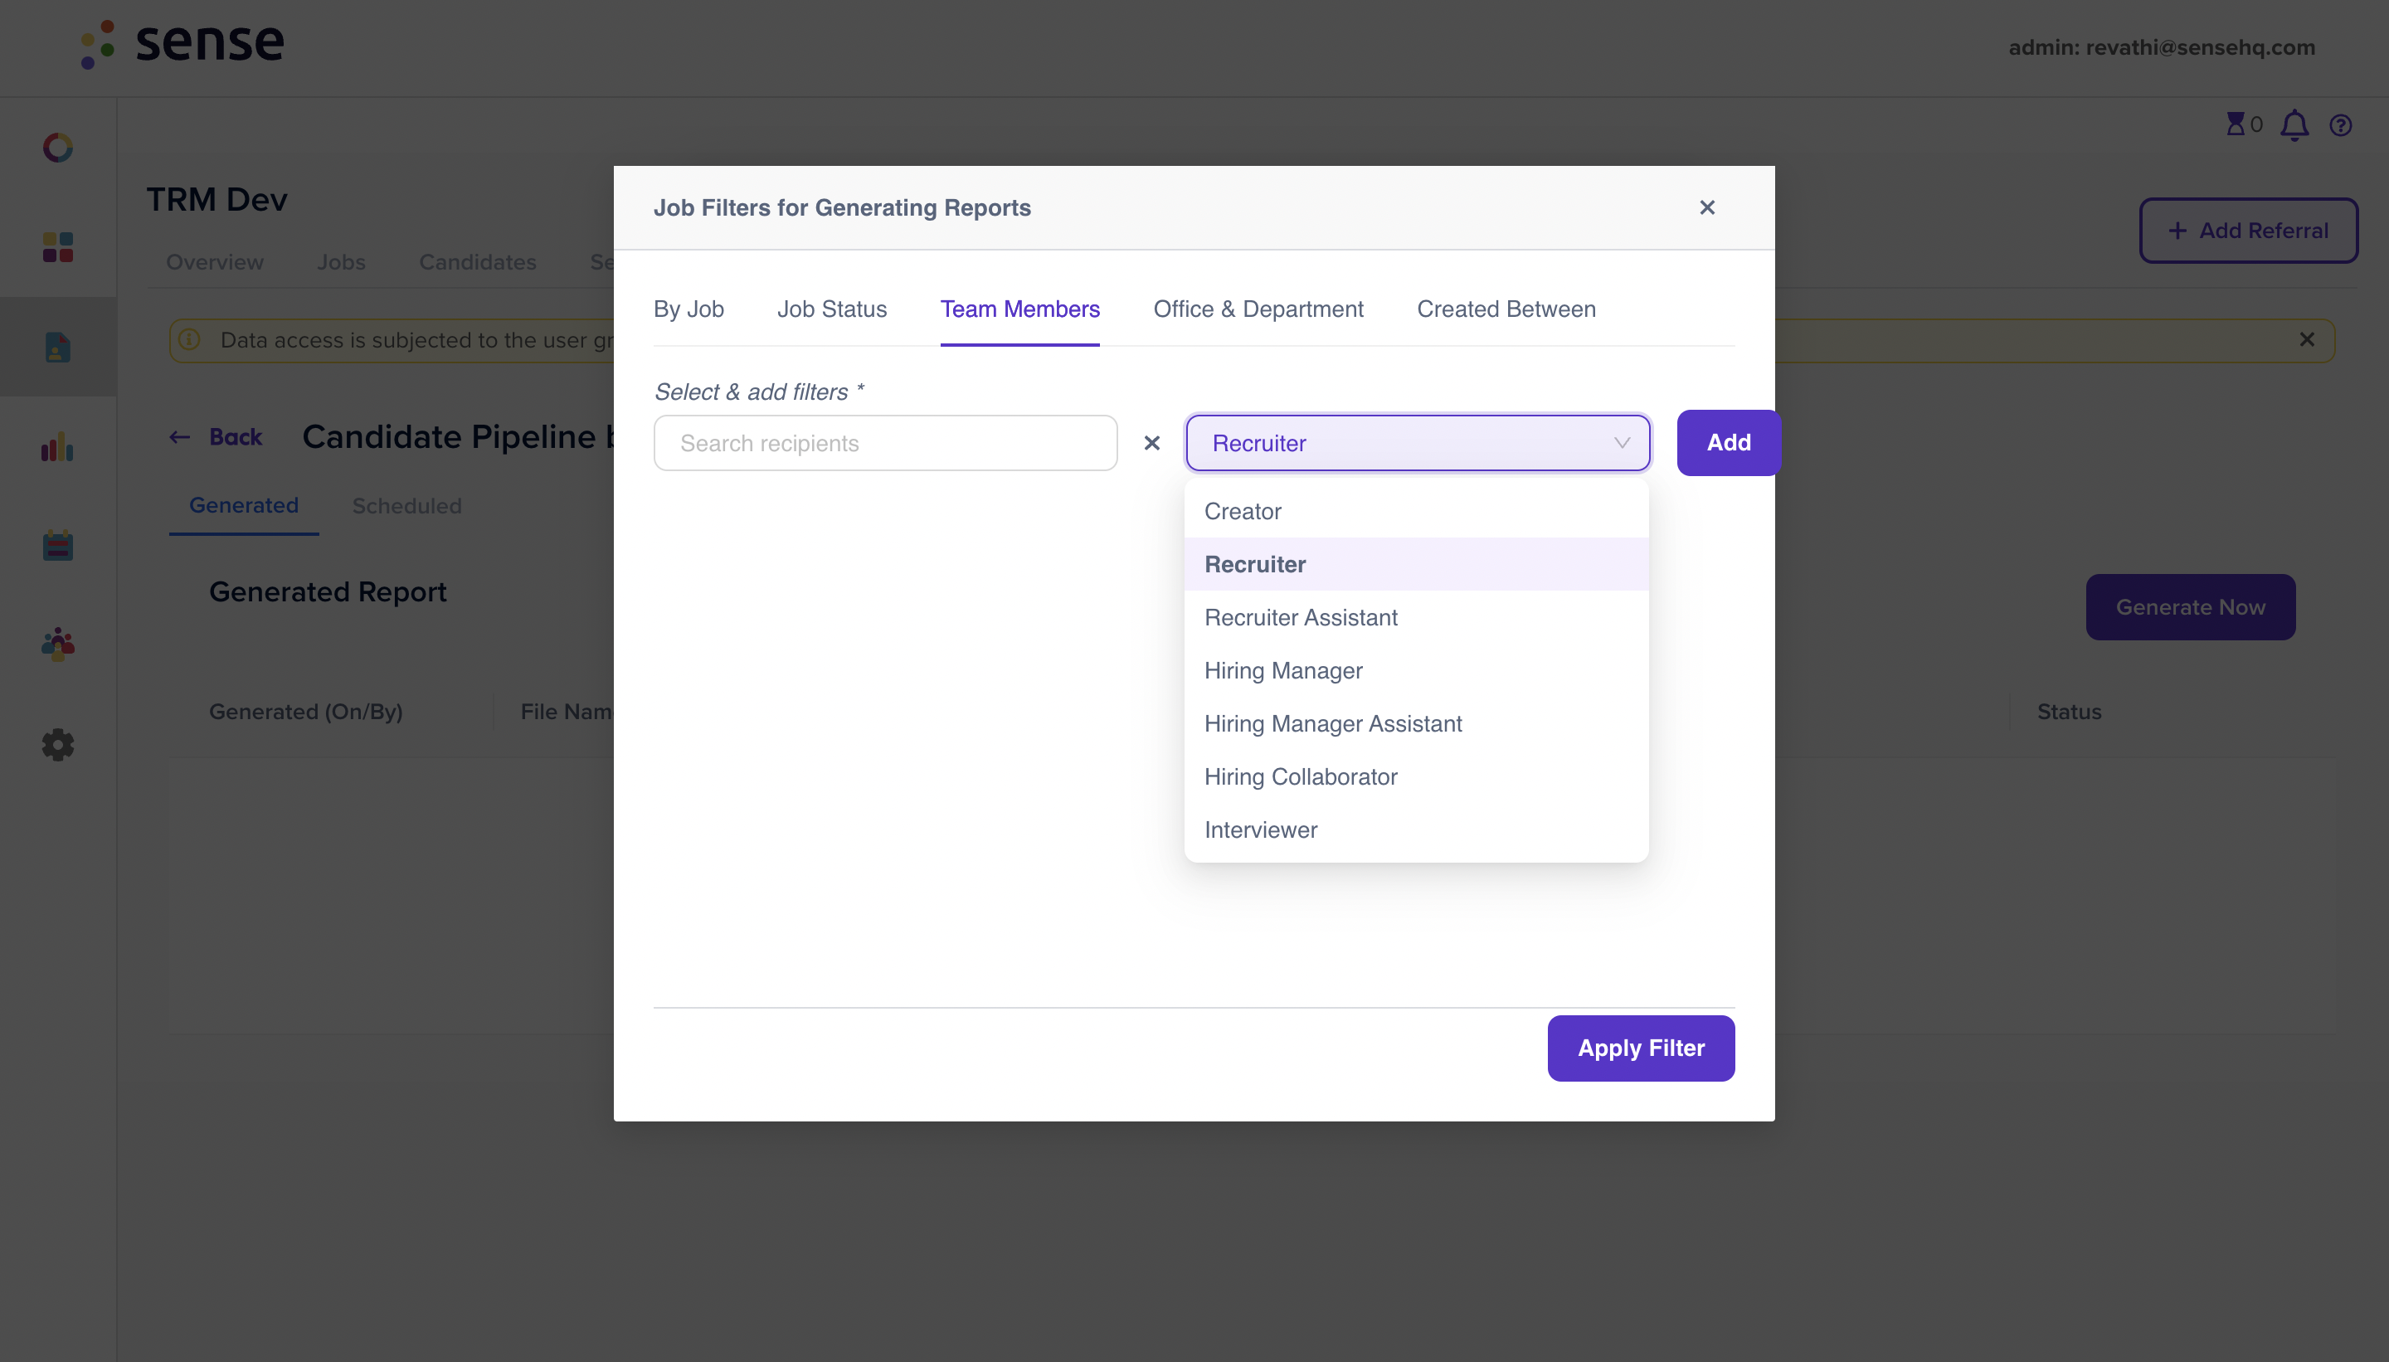Click inside the Search recipients field
The height and width of the screenshot is (1362, 2389).
(x=885, y=442)
